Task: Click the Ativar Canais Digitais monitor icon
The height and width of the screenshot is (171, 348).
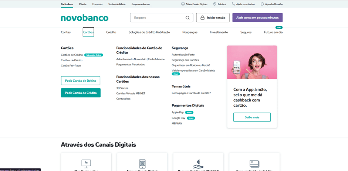Action: click(183, 4)
